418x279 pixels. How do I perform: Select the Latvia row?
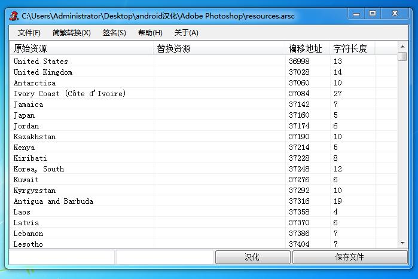(x=203, y=223)
